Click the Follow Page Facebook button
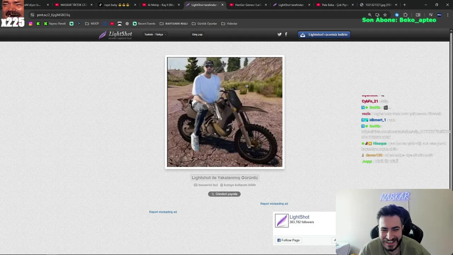Image resolution: width=453 pixels, height=255 pixels. point(288,240)
